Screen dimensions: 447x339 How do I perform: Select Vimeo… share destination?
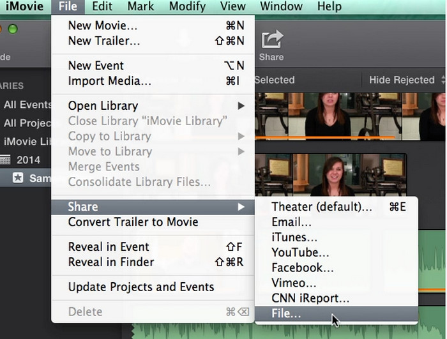coord(294,283)
